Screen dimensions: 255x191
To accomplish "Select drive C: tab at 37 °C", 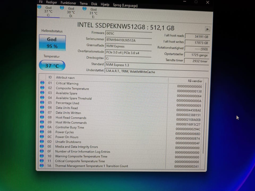I will coord(48,11).
